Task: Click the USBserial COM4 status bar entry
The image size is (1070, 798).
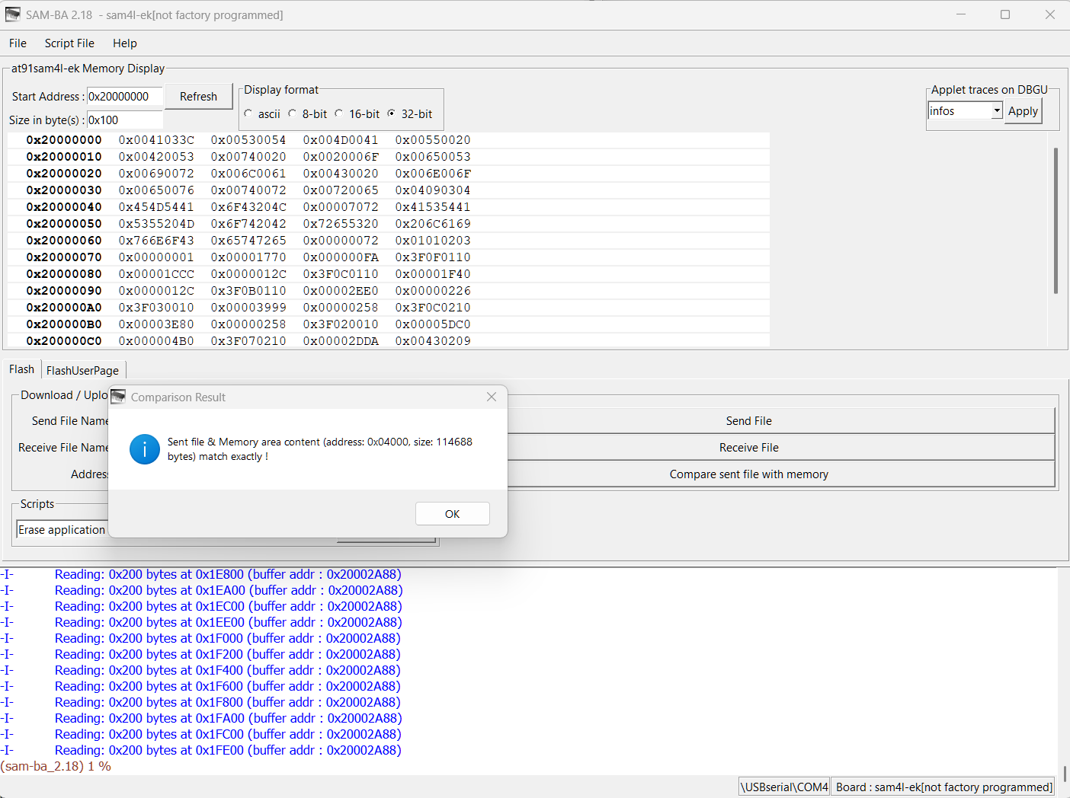Action: click(783, 786)
